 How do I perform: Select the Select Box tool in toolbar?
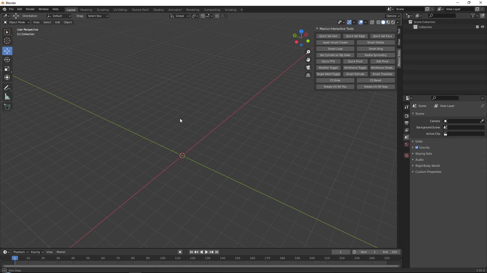pos(7,32)
